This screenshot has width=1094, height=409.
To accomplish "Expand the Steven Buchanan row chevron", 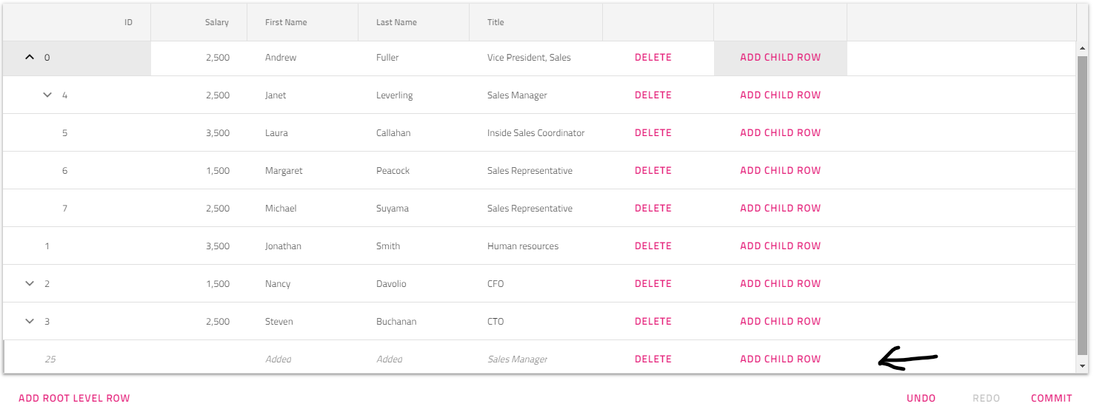I will [30, 321].
